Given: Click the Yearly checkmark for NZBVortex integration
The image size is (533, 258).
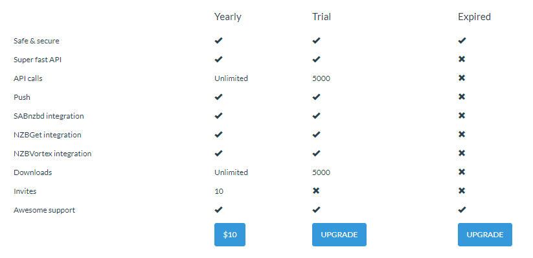Looking at the screenshot, I should [218, 153].
